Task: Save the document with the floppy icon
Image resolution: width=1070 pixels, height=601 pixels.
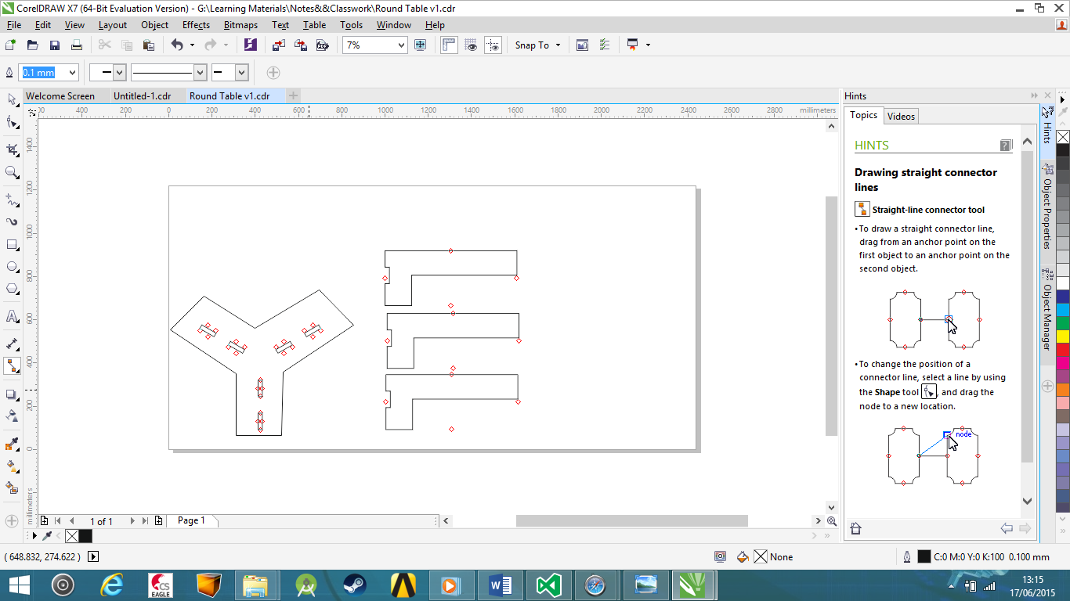Action: click(55, 45)
